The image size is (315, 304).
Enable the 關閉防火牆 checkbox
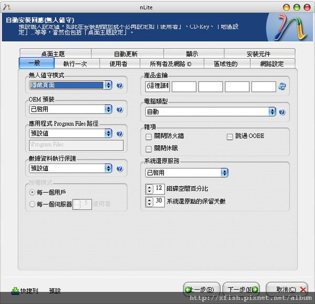149,137
